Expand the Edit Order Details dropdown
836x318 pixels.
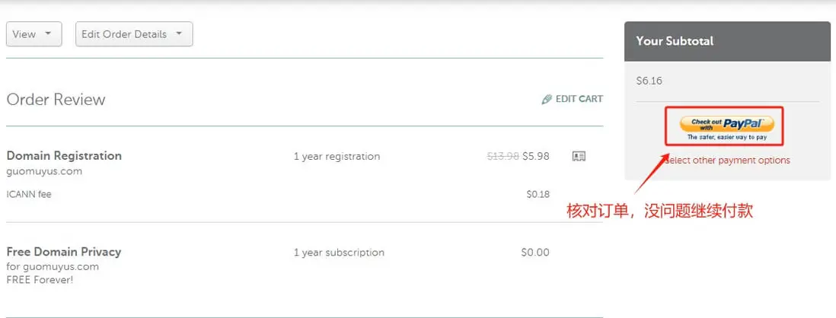(134, 34)
